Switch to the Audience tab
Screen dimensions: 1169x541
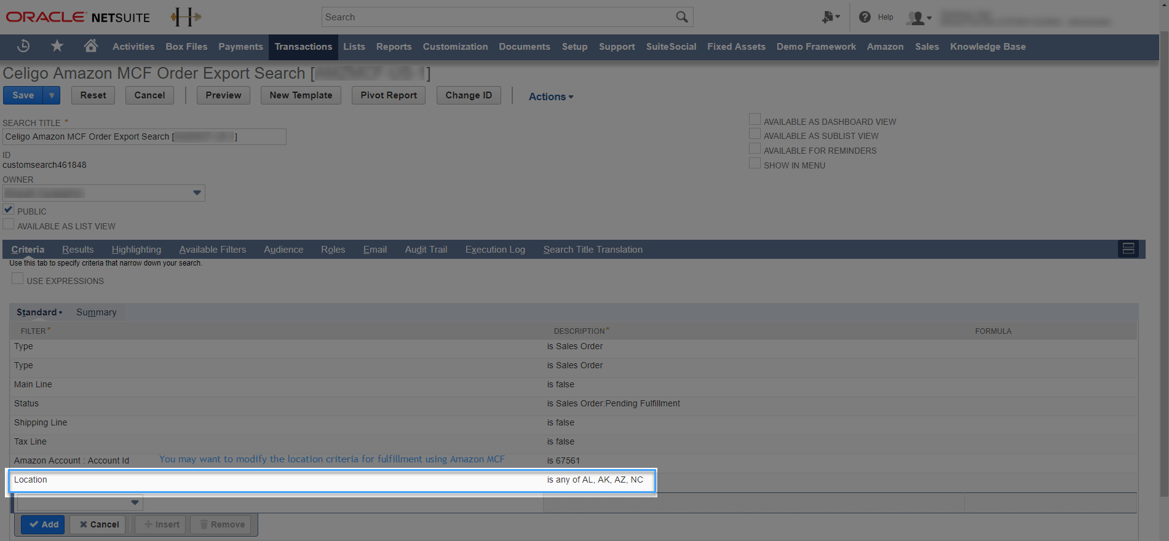[283, 250]
